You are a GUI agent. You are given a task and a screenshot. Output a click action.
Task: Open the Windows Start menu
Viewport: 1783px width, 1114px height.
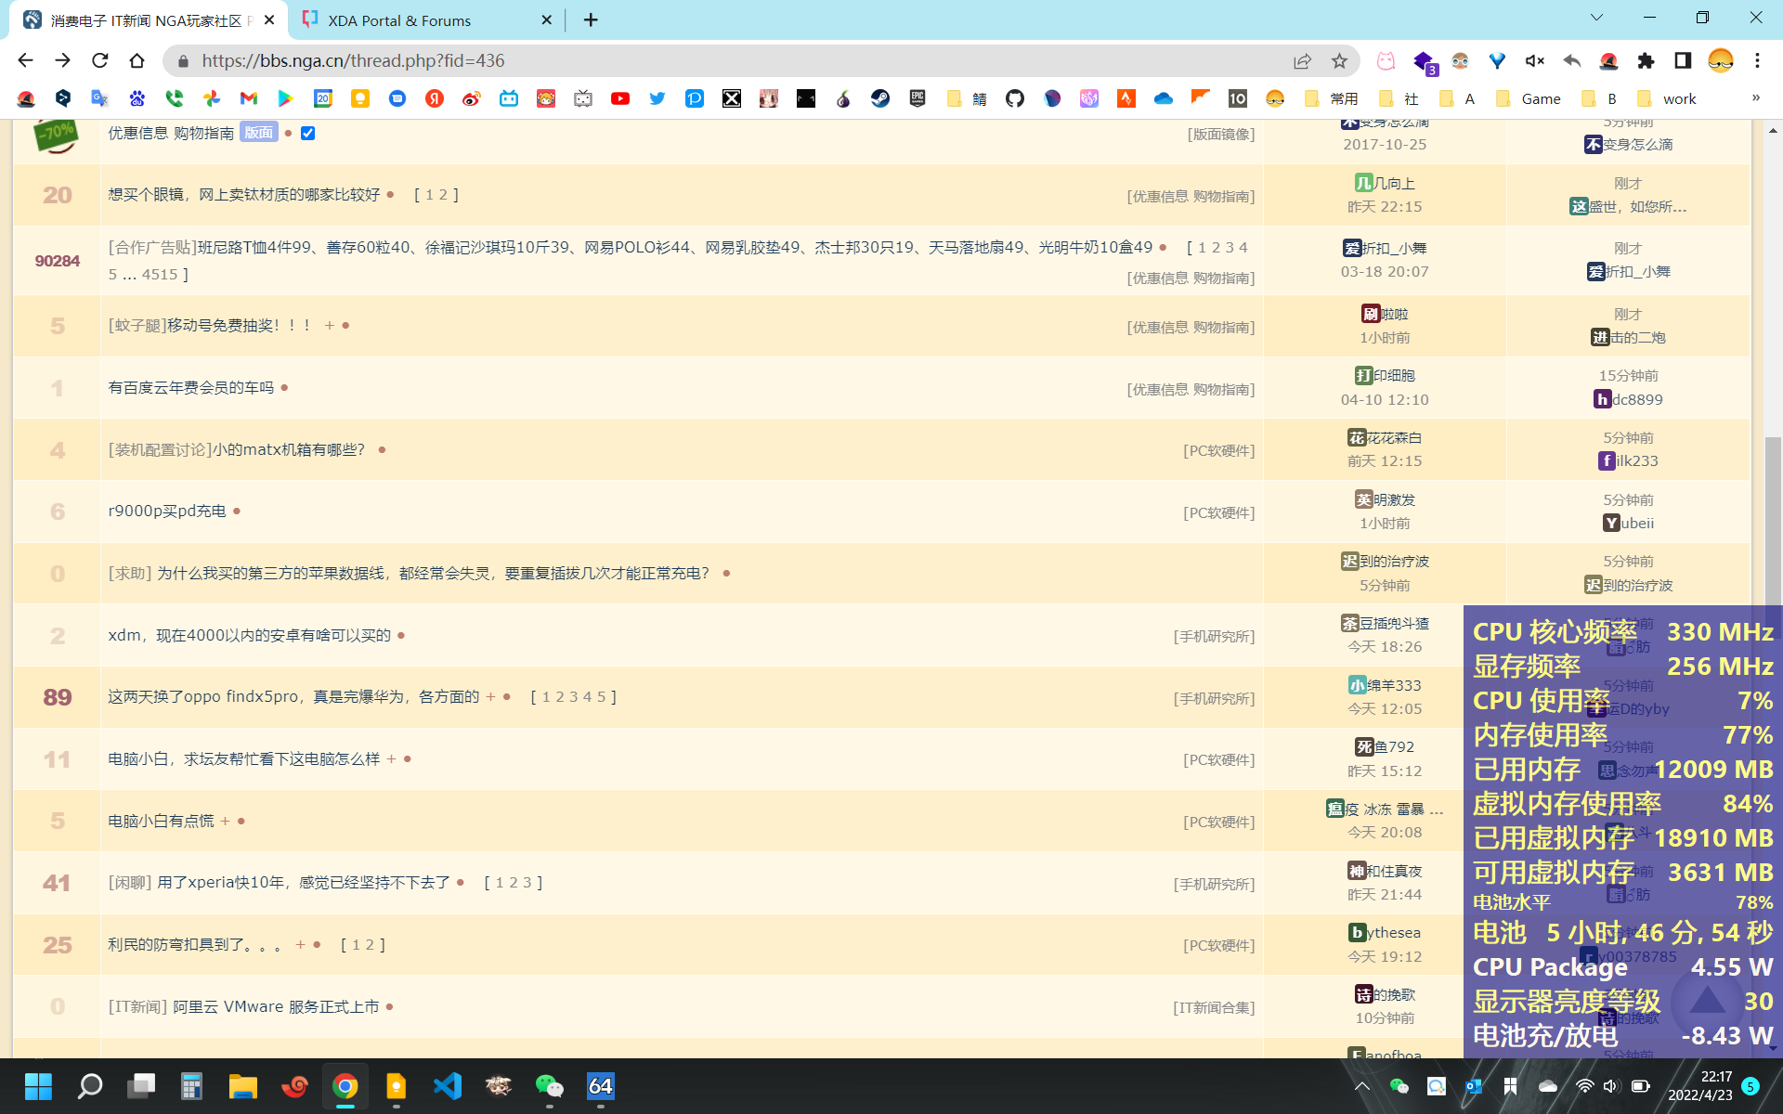click(38, 1086)
